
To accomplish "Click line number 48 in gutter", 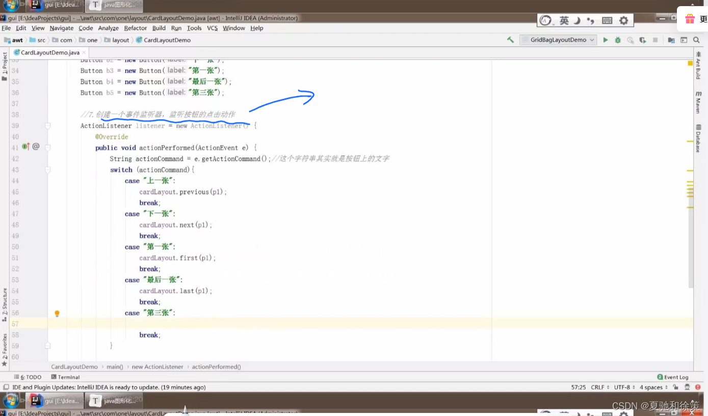I will 15,225.
